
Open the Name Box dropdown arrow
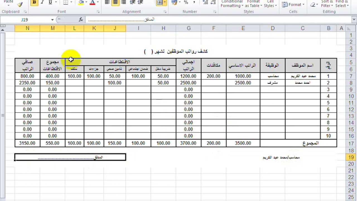tap(52, 20)
